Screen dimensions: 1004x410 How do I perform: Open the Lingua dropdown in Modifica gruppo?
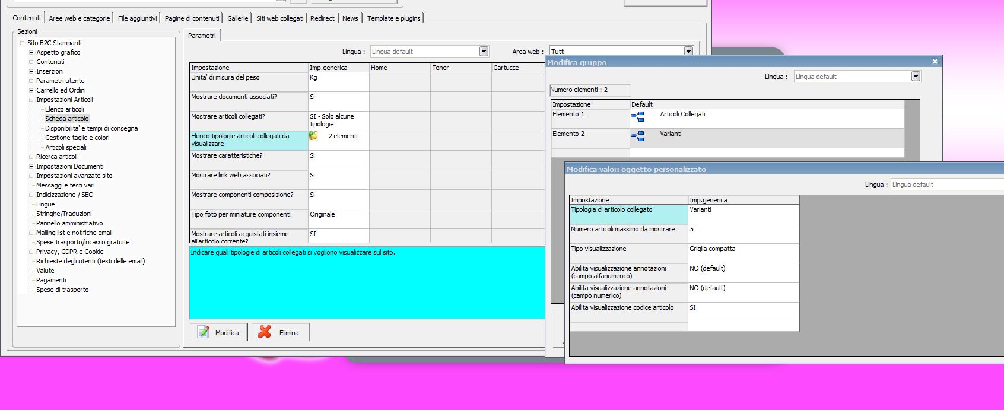[916, 77]
